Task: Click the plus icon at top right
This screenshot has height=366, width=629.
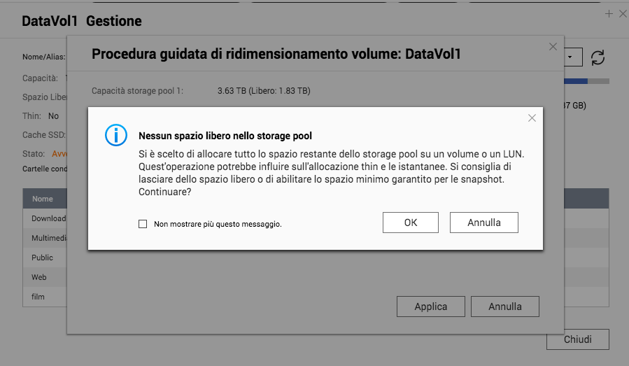Action: (x=609, y=13)
